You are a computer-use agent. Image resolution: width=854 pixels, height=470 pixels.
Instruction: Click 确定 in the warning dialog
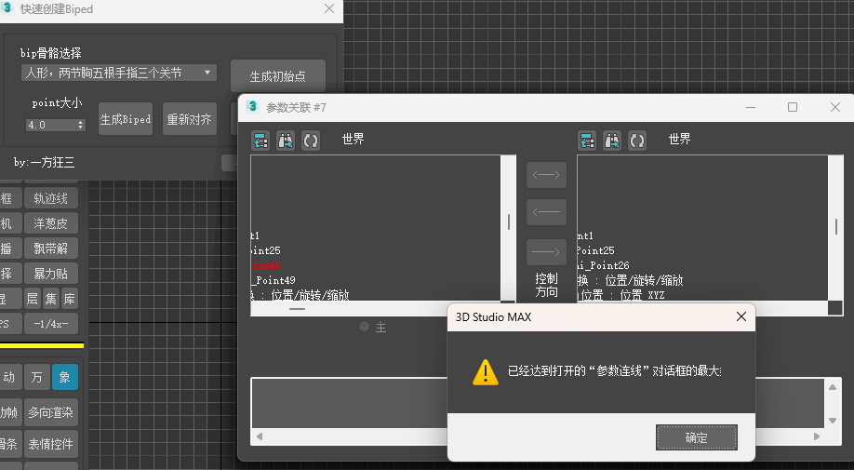[696, 437]
